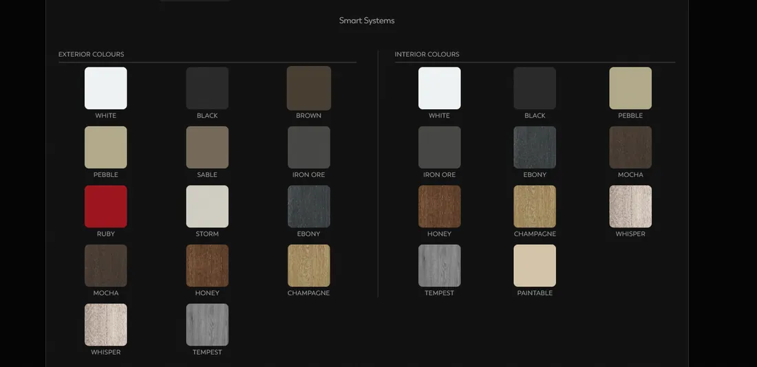Select the Sable exterior colour swatch
The width and height of the screenshot is (757, 367).
click(207, 148)
